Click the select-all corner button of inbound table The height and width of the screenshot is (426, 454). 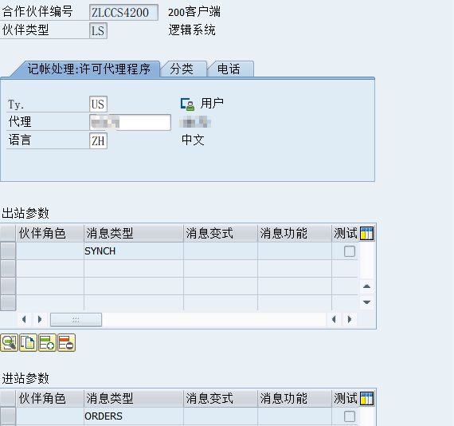tap(8, 398)
